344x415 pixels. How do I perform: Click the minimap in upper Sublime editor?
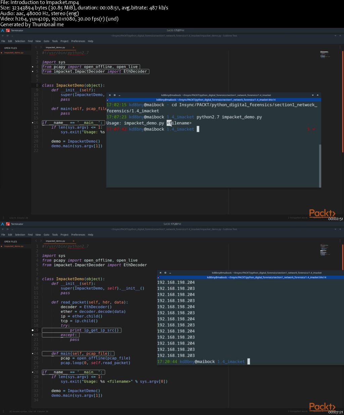(x=325, y=54)
